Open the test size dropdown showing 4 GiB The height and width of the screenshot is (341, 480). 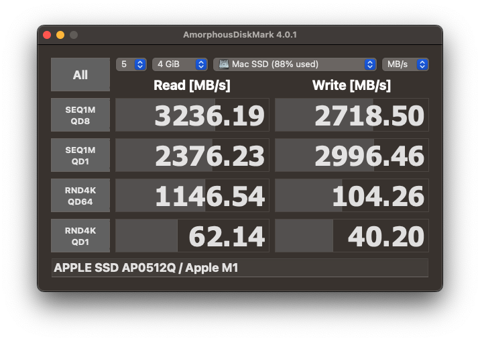(x=180, y=64)
